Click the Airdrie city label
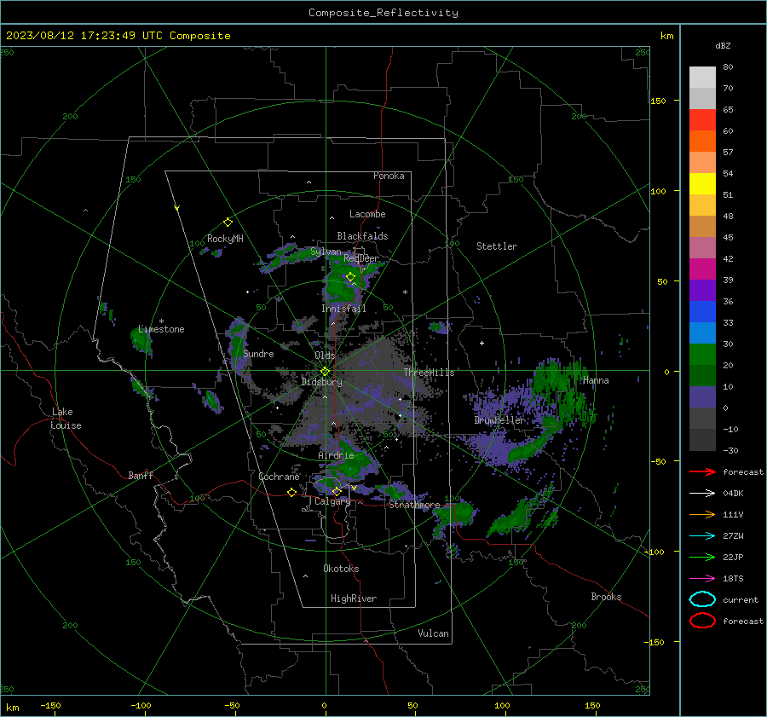Viewport: 767px width, 717px height. 336,455
